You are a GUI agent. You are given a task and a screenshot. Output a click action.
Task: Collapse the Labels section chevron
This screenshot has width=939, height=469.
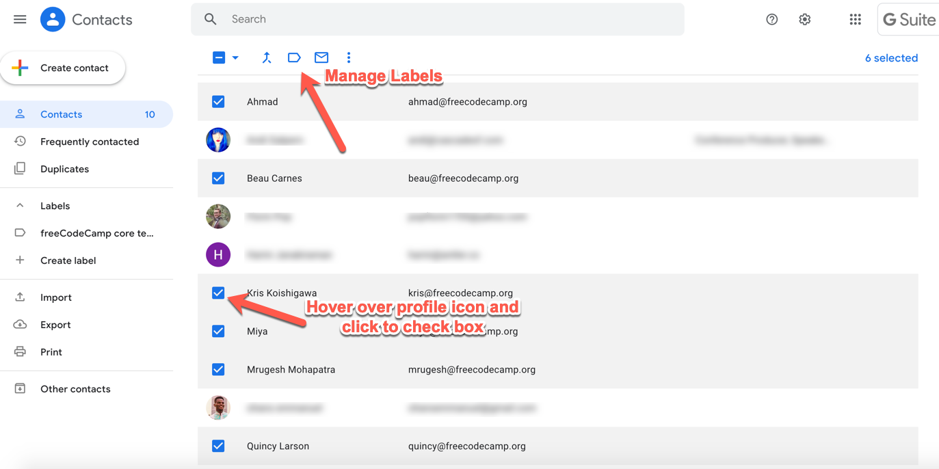coord(20,206)
